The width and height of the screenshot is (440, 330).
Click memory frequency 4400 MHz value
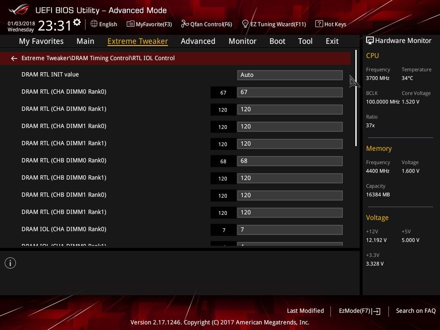coord(377,171)
